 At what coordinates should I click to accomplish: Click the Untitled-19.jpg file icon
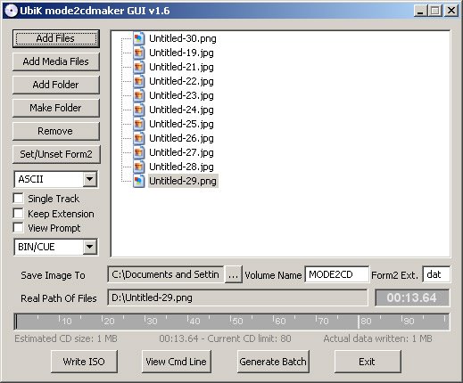point(138,53)
